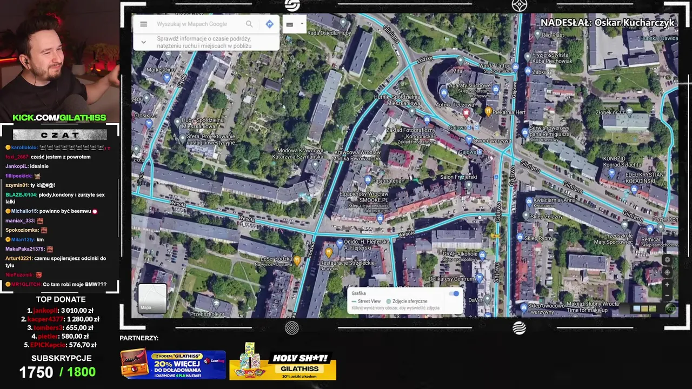Screen dimensions: 692x389
Task: Click the 'Zdjęcia sferyczne' legend label
Action: click(410, 301)
